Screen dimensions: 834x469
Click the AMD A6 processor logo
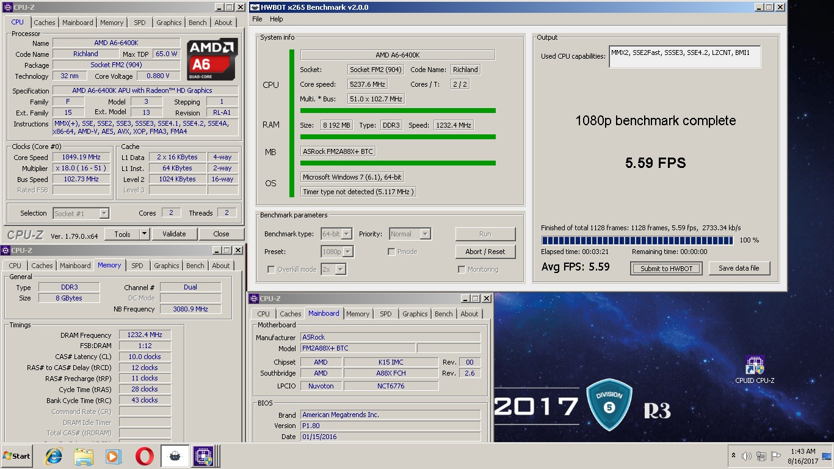click(212, 60)
